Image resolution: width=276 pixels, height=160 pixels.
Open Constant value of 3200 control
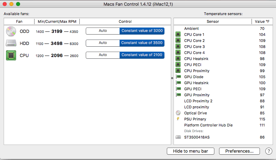[142, 31]
